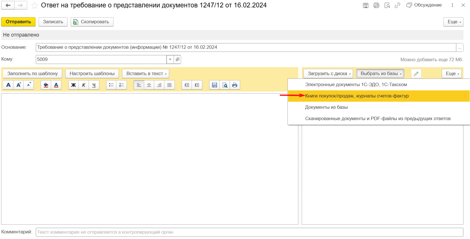Click the pencil edit icon

coord(416,74)
